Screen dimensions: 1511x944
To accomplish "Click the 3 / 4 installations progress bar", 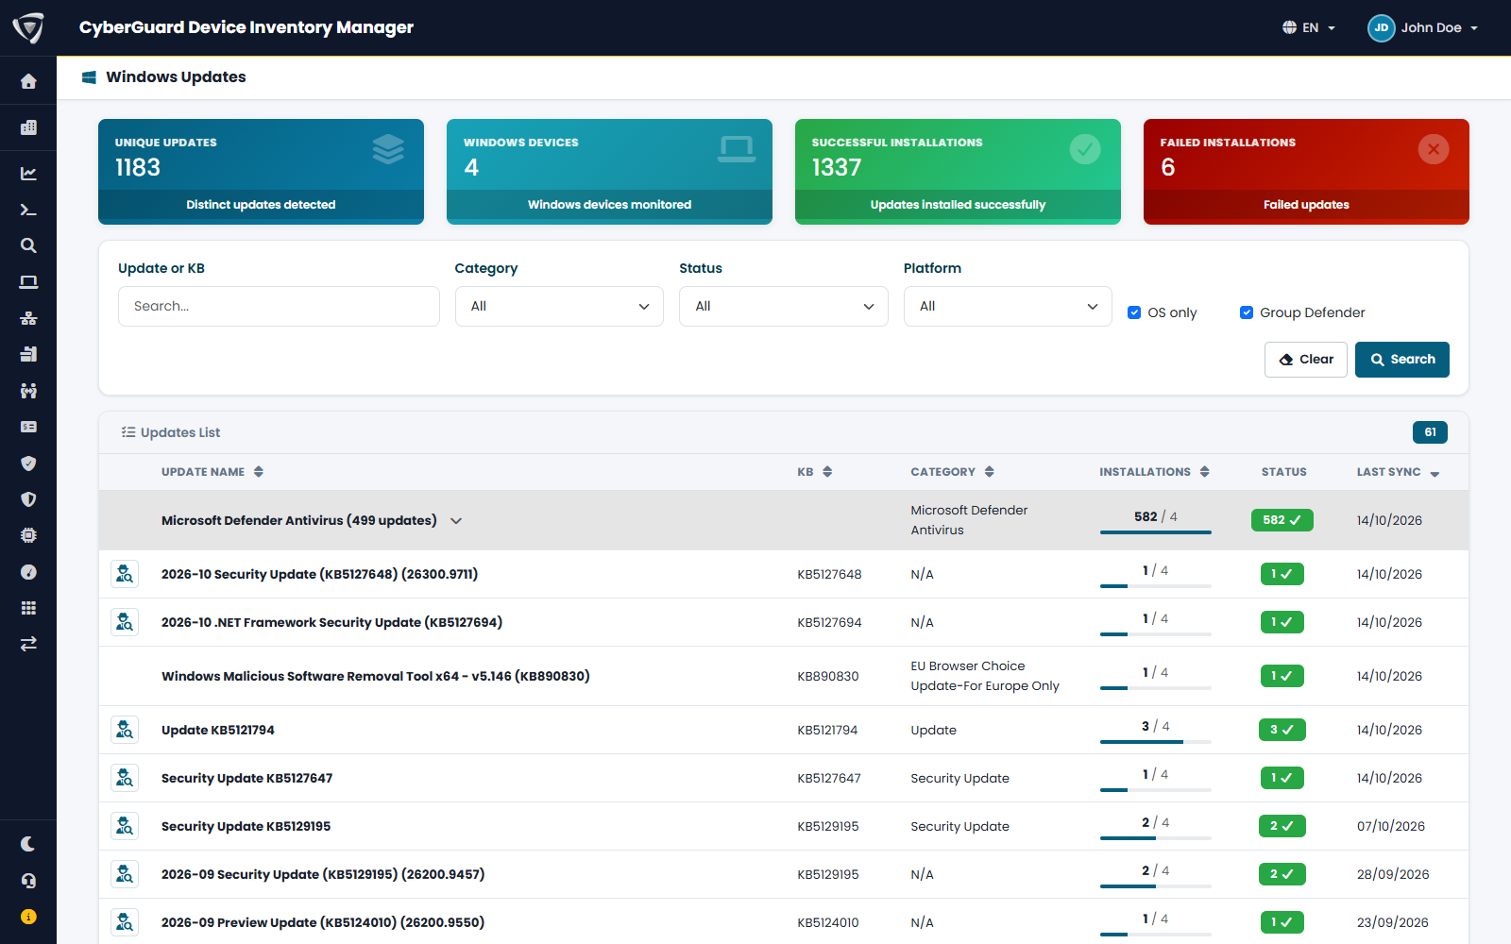I will coord(1156,742).
